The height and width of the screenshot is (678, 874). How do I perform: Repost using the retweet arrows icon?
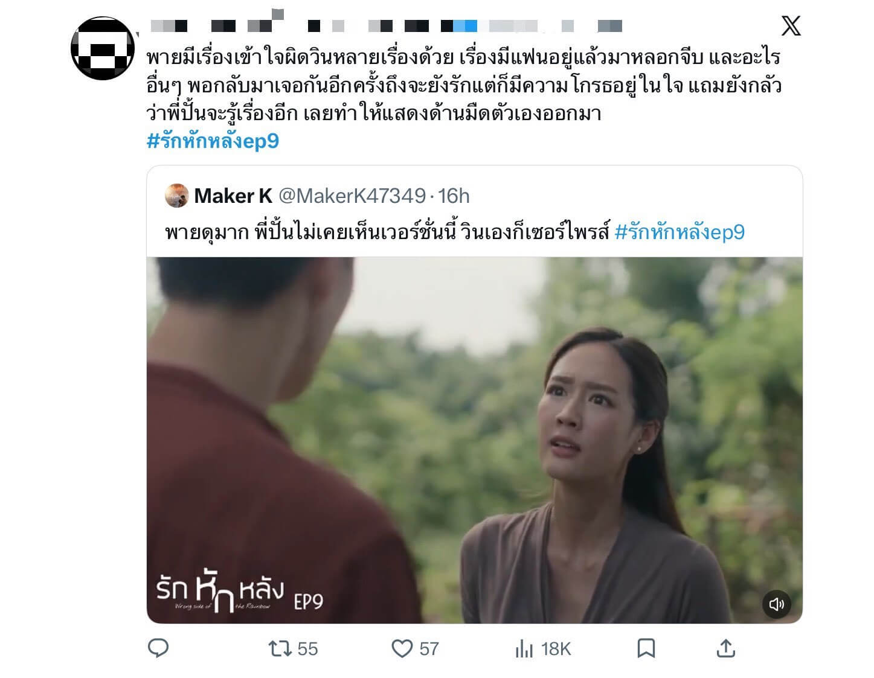280,649
